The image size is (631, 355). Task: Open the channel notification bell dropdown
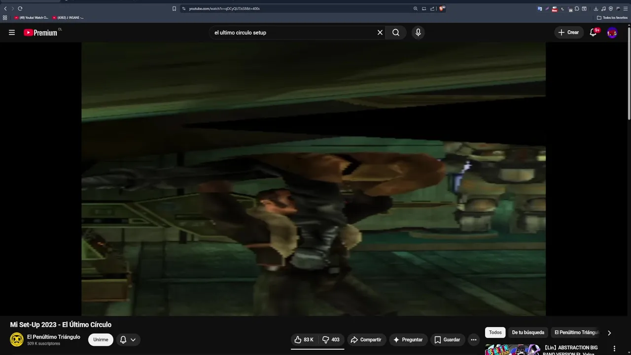point(128,340)
